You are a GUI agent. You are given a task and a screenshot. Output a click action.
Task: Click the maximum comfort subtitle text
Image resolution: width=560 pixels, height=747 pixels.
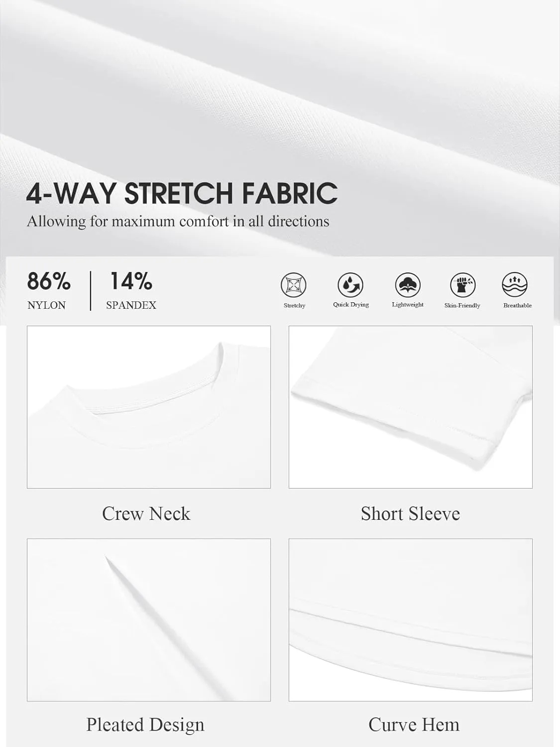pos(178,221)
